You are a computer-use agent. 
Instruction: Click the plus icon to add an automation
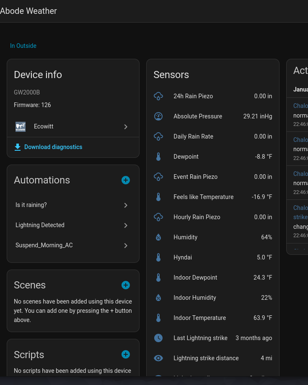coord(126,180)
